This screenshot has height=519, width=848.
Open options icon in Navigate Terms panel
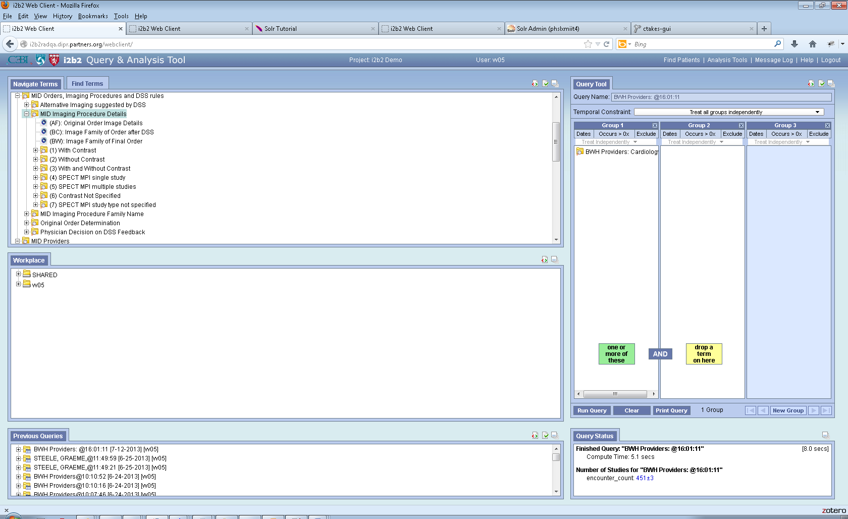coord(545,84)
